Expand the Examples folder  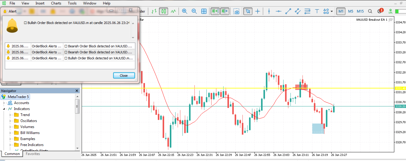(x=10, y=139)
